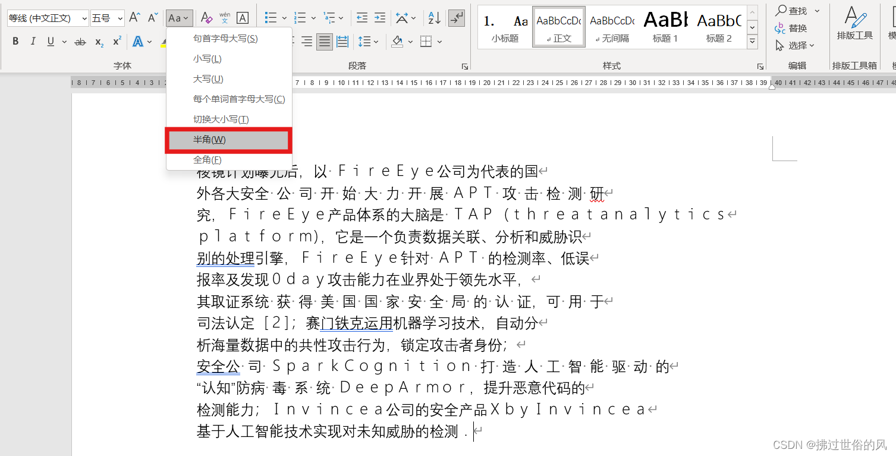Click the Clear All Formatting eraser icon

click(206, 18)
